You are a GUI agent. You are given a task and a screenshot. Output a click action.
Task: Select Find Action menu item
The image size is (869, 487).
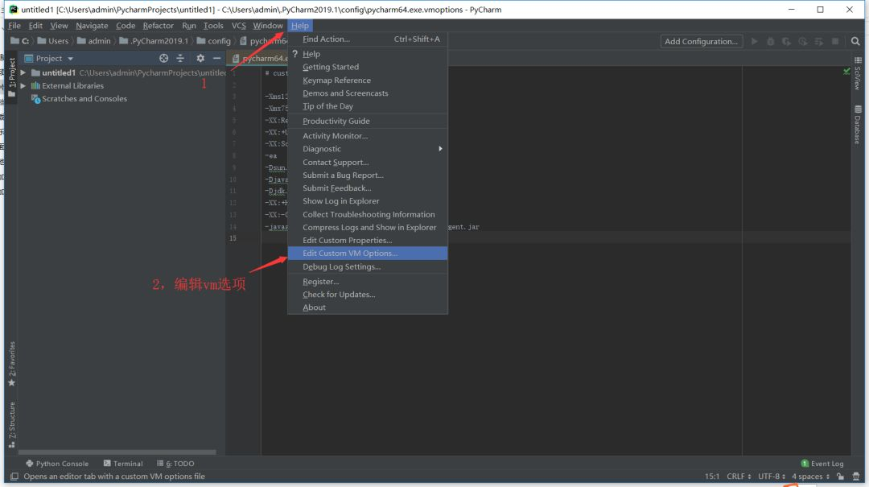click(368, 39)
